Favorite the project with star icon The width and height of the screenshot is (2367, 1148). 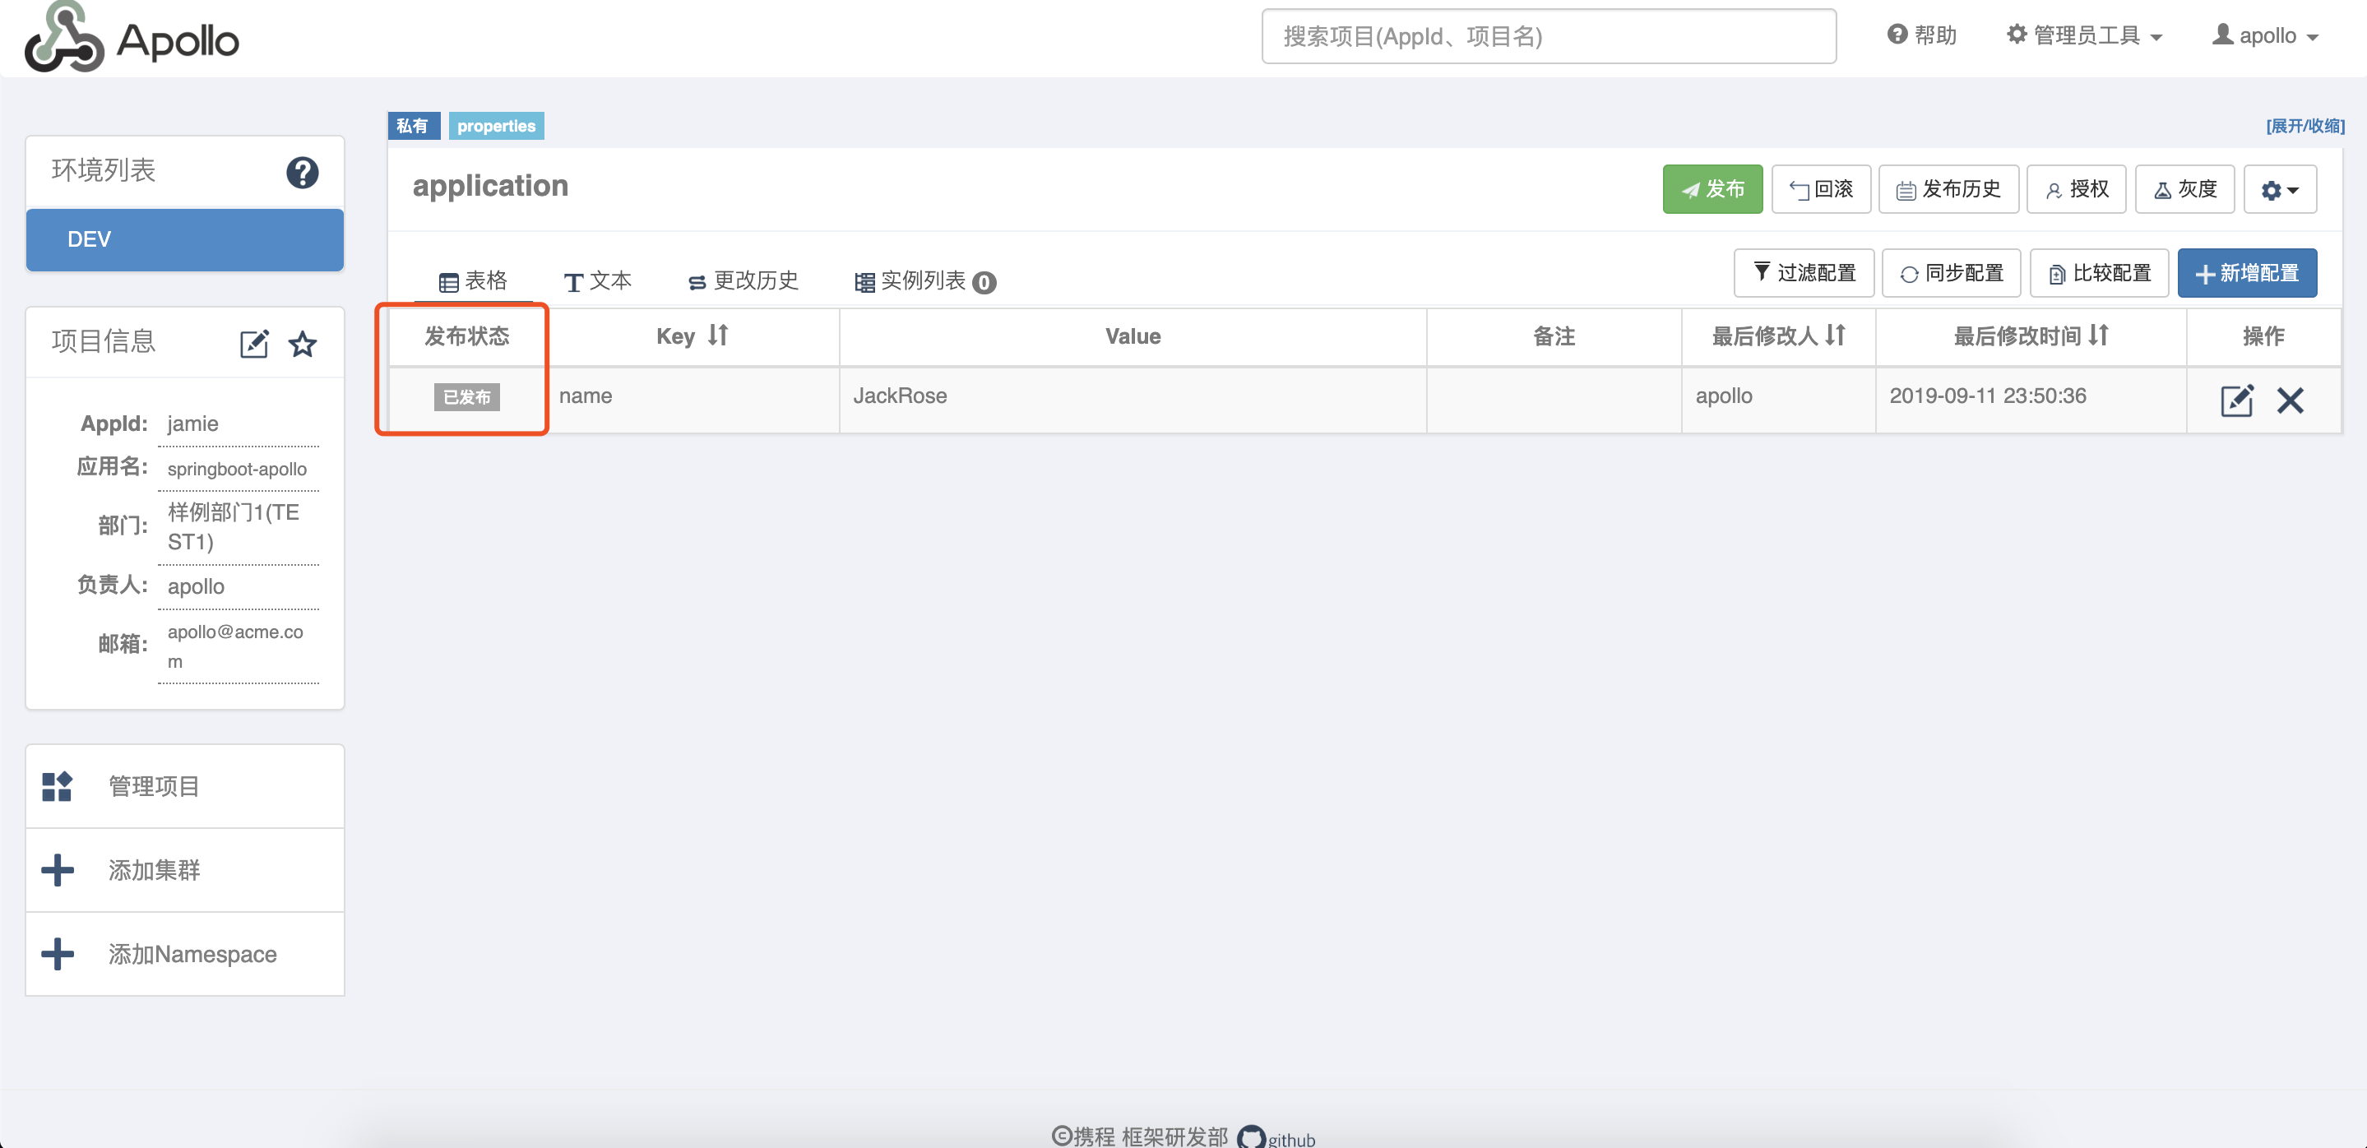(303, 344)
